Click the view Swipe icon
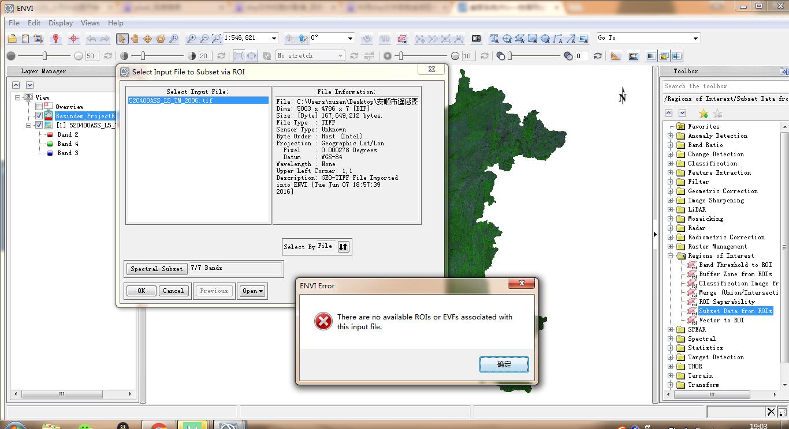The height and width of the screenshot is (429, 789). pos(677,56)
